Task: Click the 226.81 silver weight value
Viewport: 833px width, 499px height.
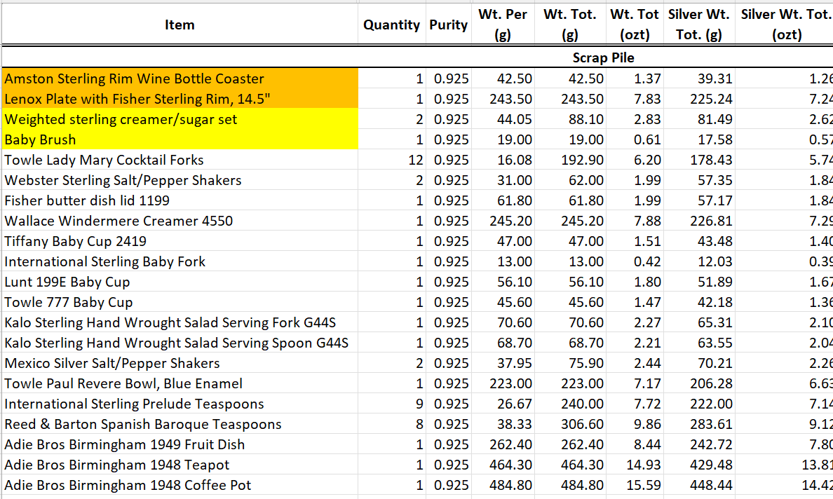Action: [711, 221]
